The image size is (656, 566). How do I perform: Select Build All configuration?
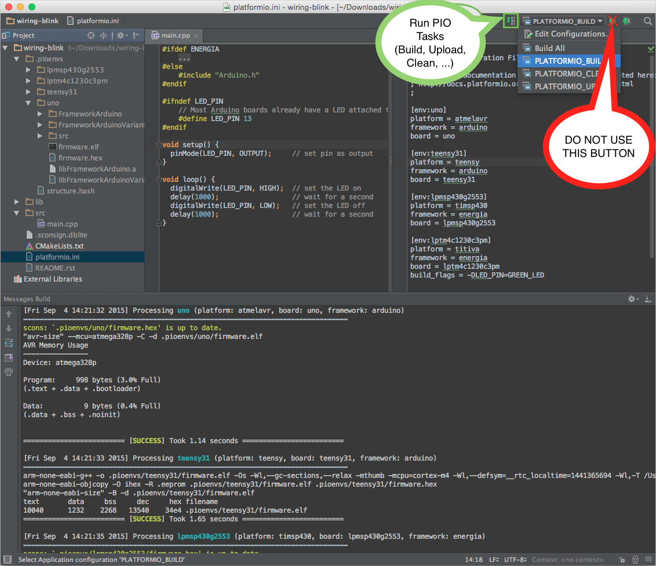point(550,48)
